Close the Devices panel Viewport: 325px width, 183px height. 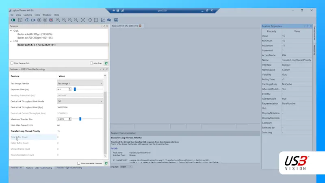pyautogui.click(x=107, y=26)
